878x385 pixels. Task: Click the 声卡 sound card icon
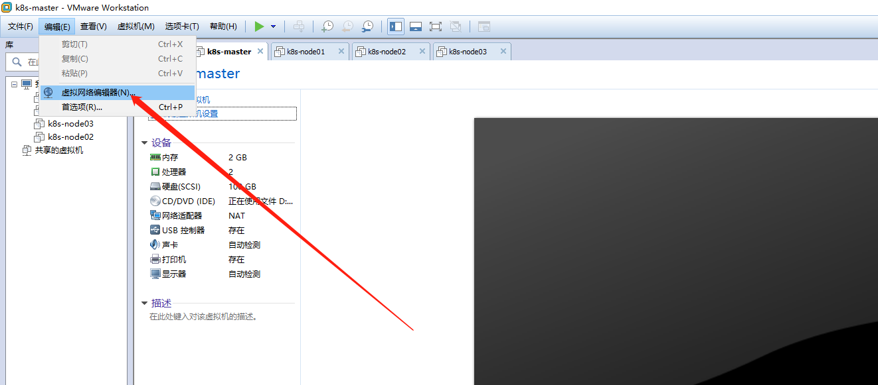(x=155, y=245)
